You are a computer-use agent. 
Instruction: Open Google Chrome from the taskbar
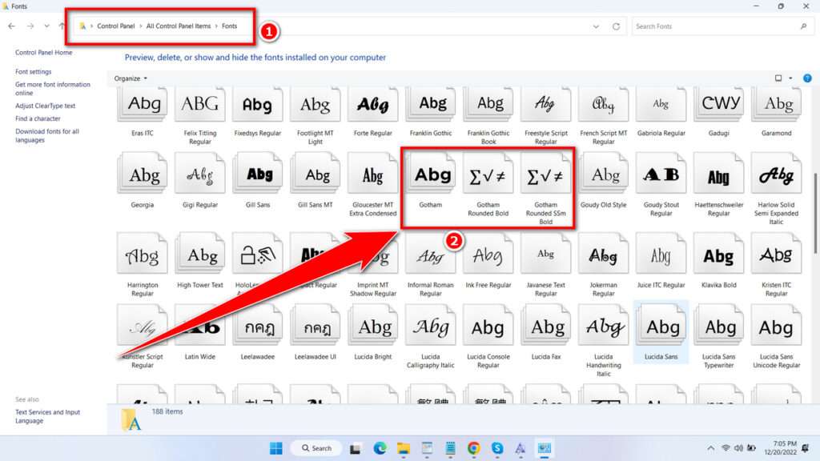pos(474,448)
